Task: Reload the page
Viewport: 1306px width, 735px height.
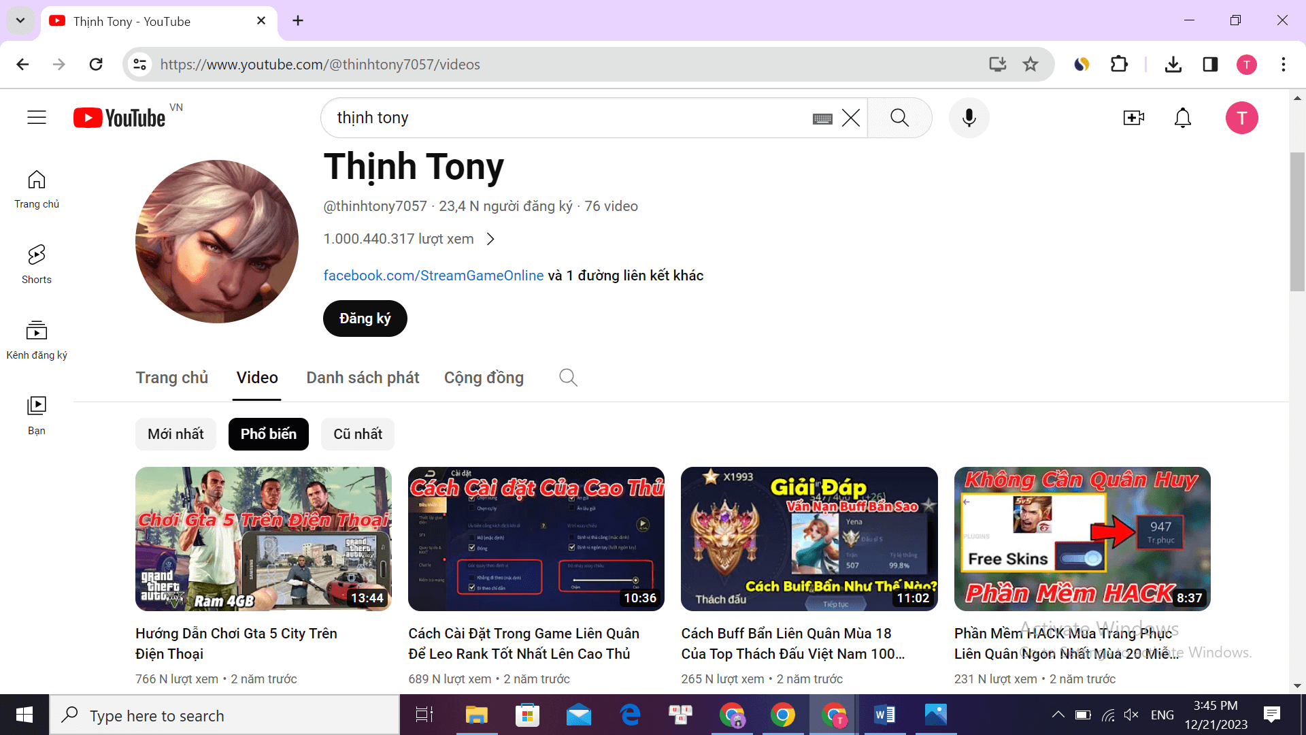Action: pyautogui.click(x=96, y=64)
